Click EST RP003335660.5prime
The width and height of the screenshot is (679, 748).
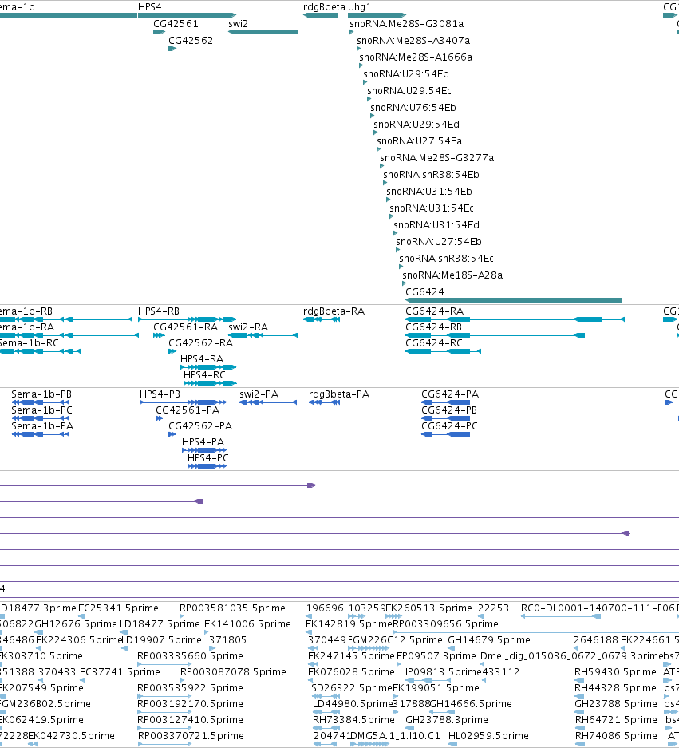[190, 656]
